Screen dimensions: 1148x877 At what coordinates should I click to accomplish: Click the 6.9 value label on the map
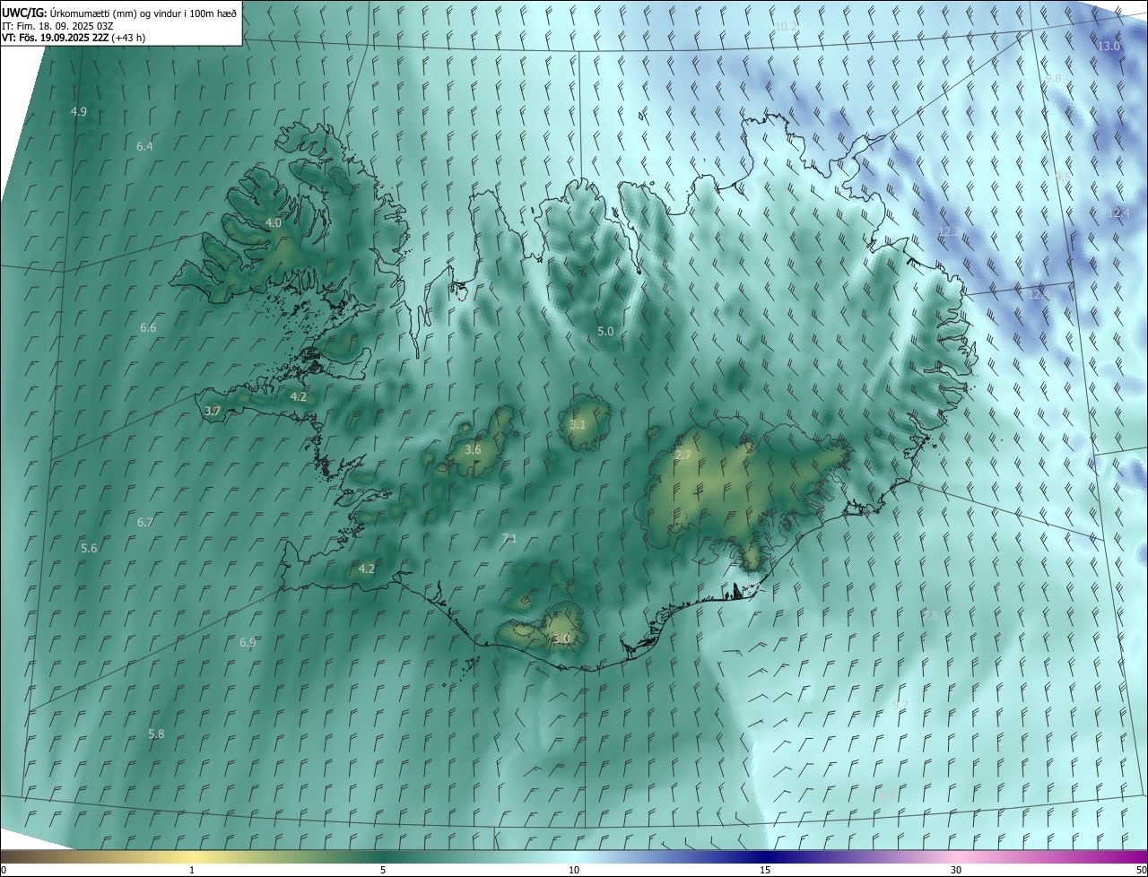pos(248,642)
